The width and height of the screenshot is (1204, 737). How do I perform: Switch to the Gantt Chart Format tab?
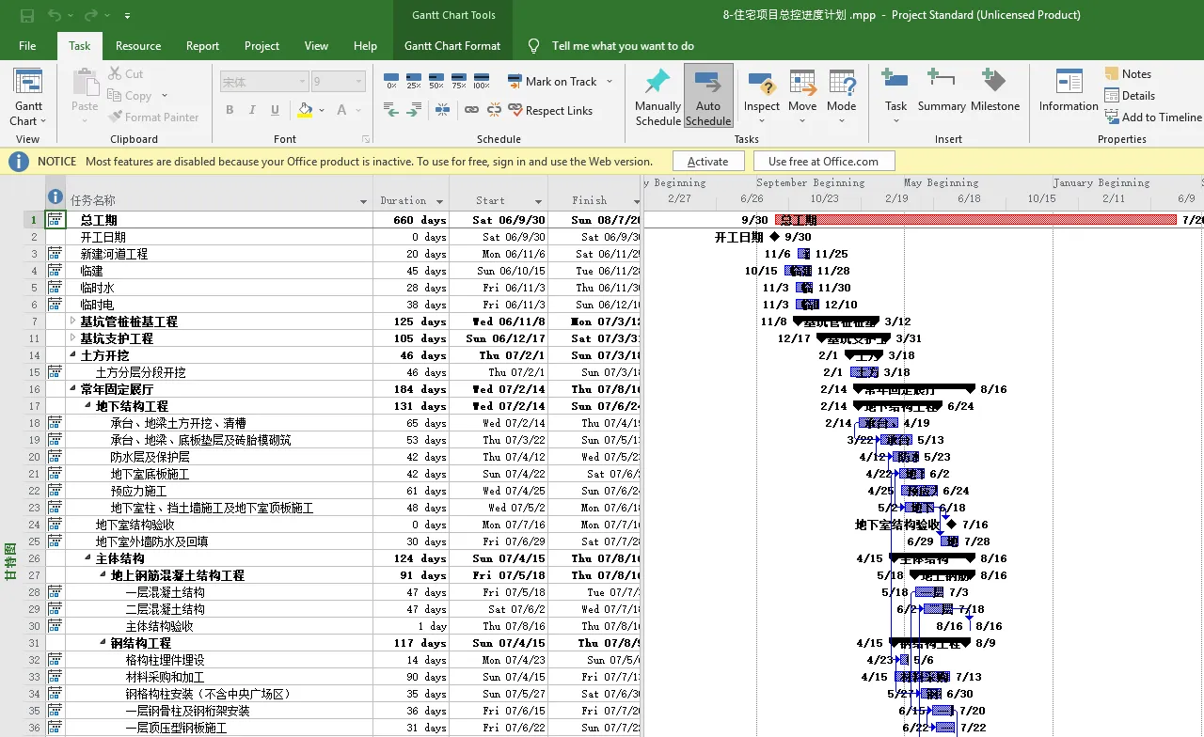(x=452, y=46)
